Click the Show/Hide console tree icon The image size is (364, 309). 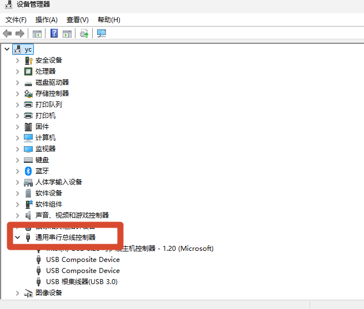point(37,34)
